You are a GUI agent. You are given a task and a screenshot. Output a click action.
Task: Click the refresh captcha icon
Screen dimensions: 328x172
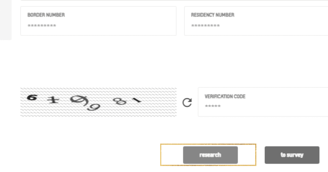coord(187,103)
